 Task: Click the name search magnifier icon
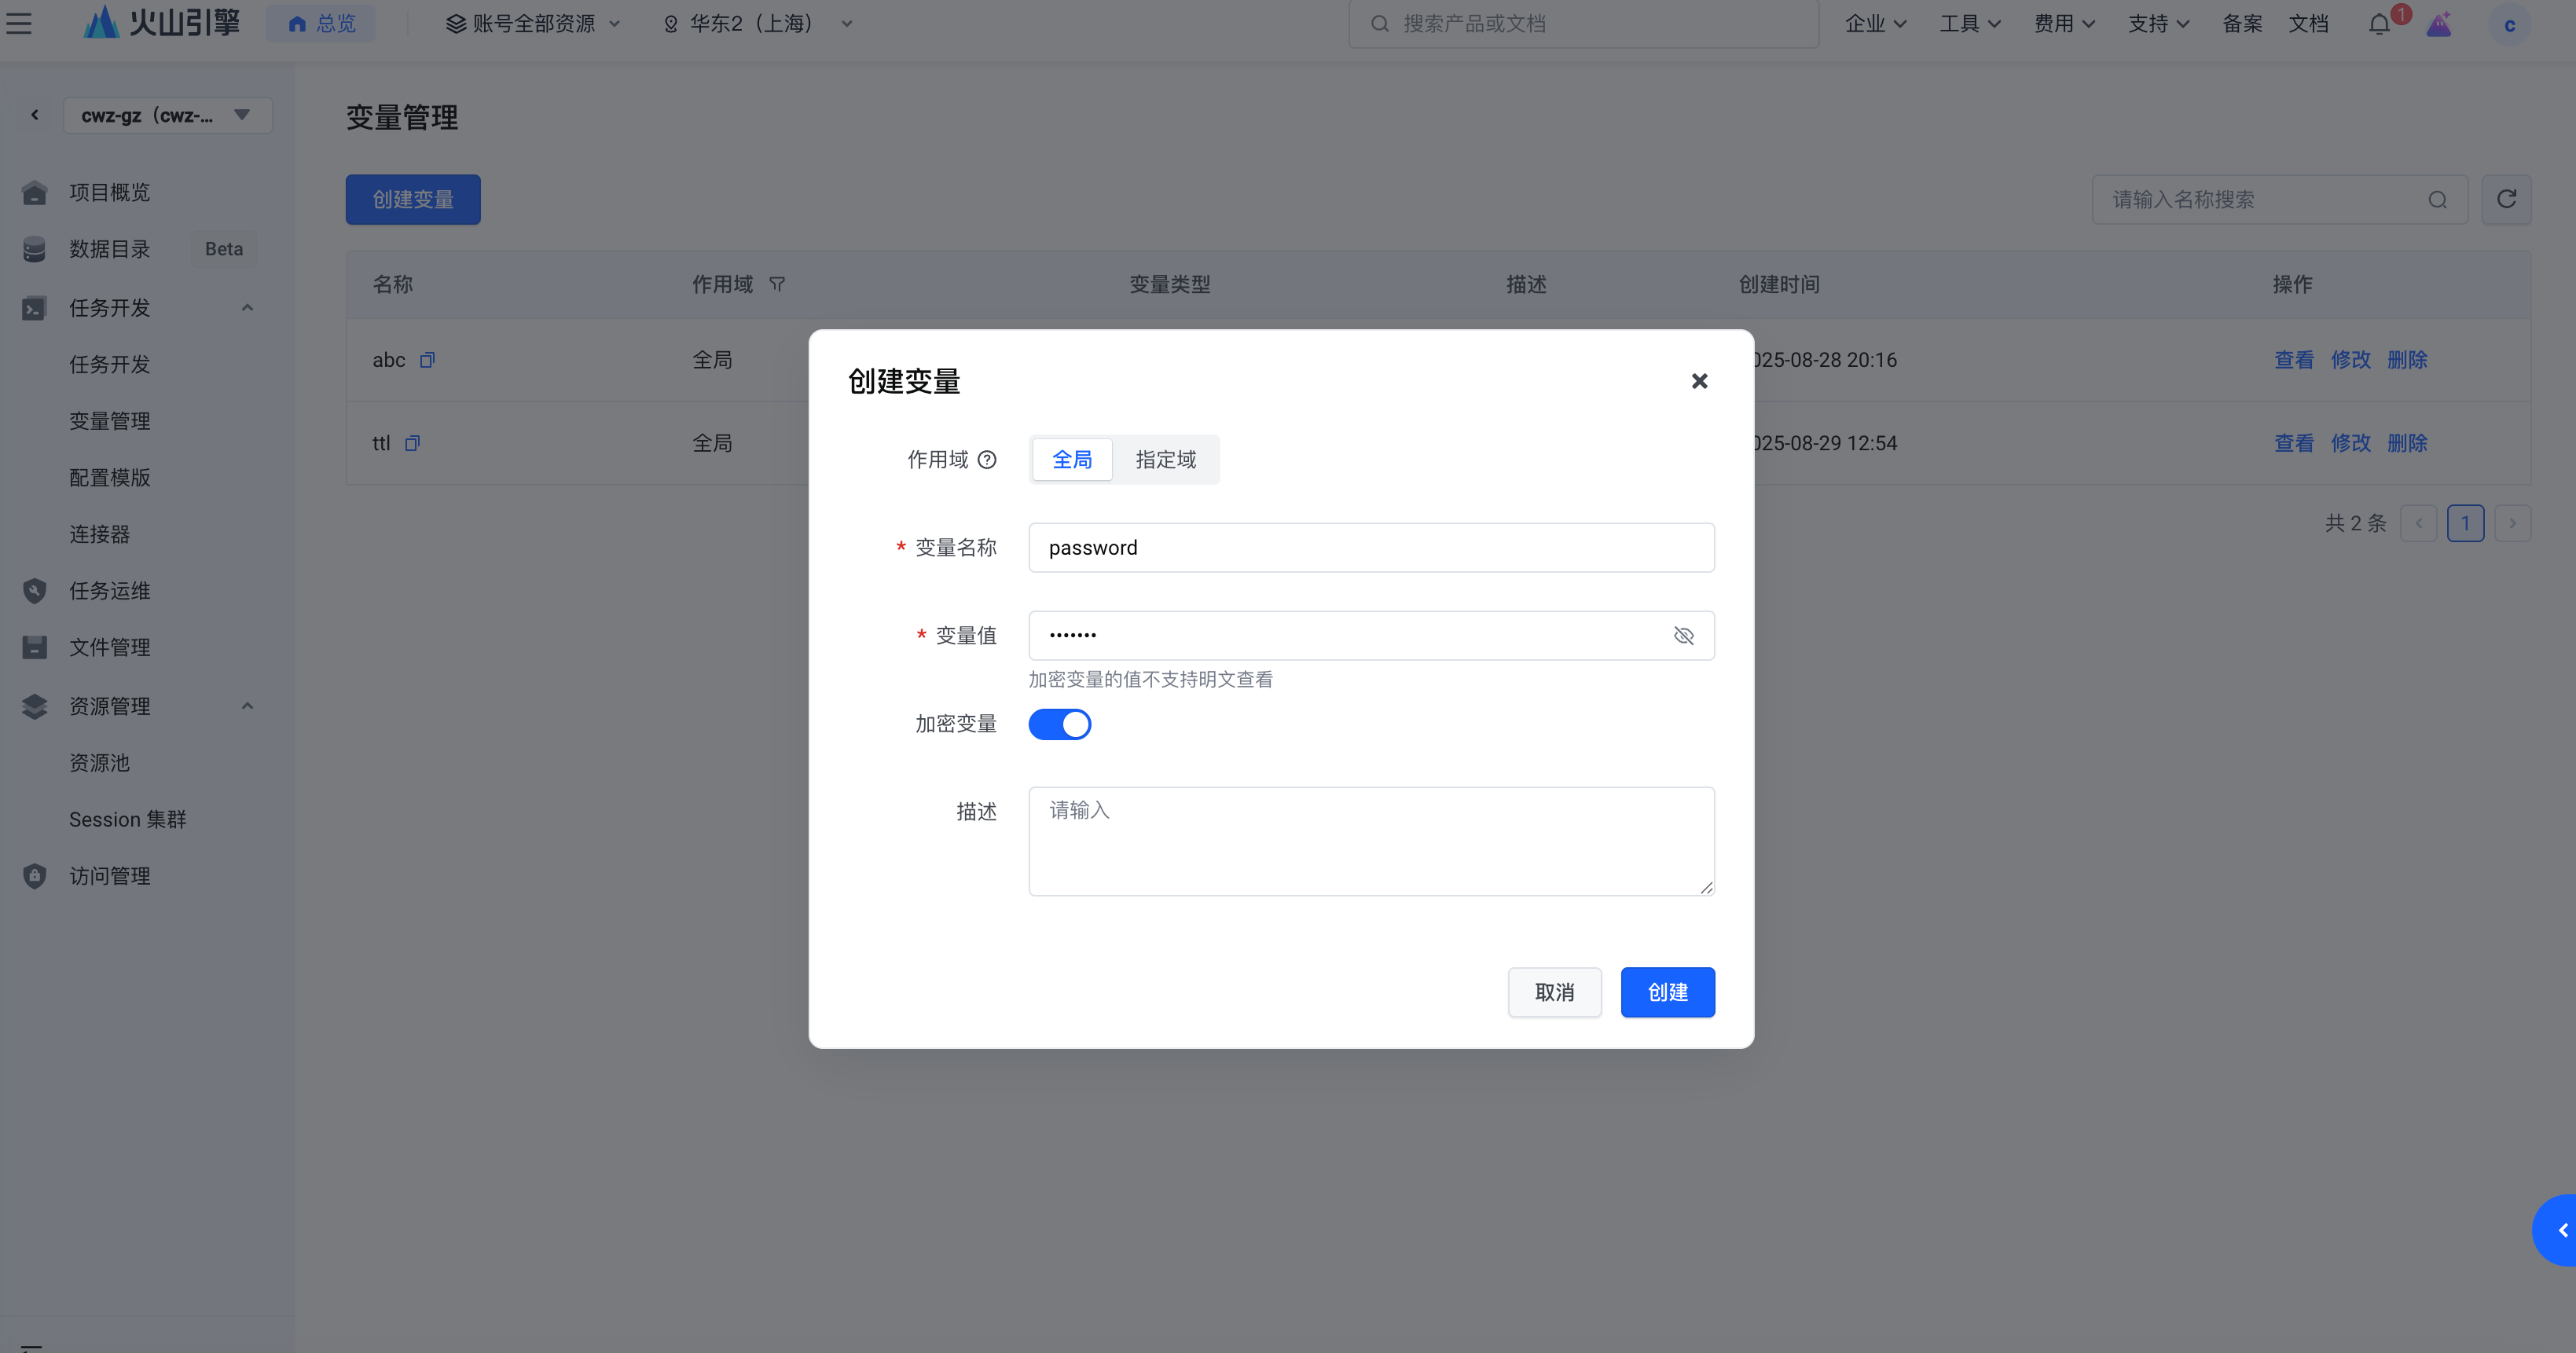[2437, 200]
